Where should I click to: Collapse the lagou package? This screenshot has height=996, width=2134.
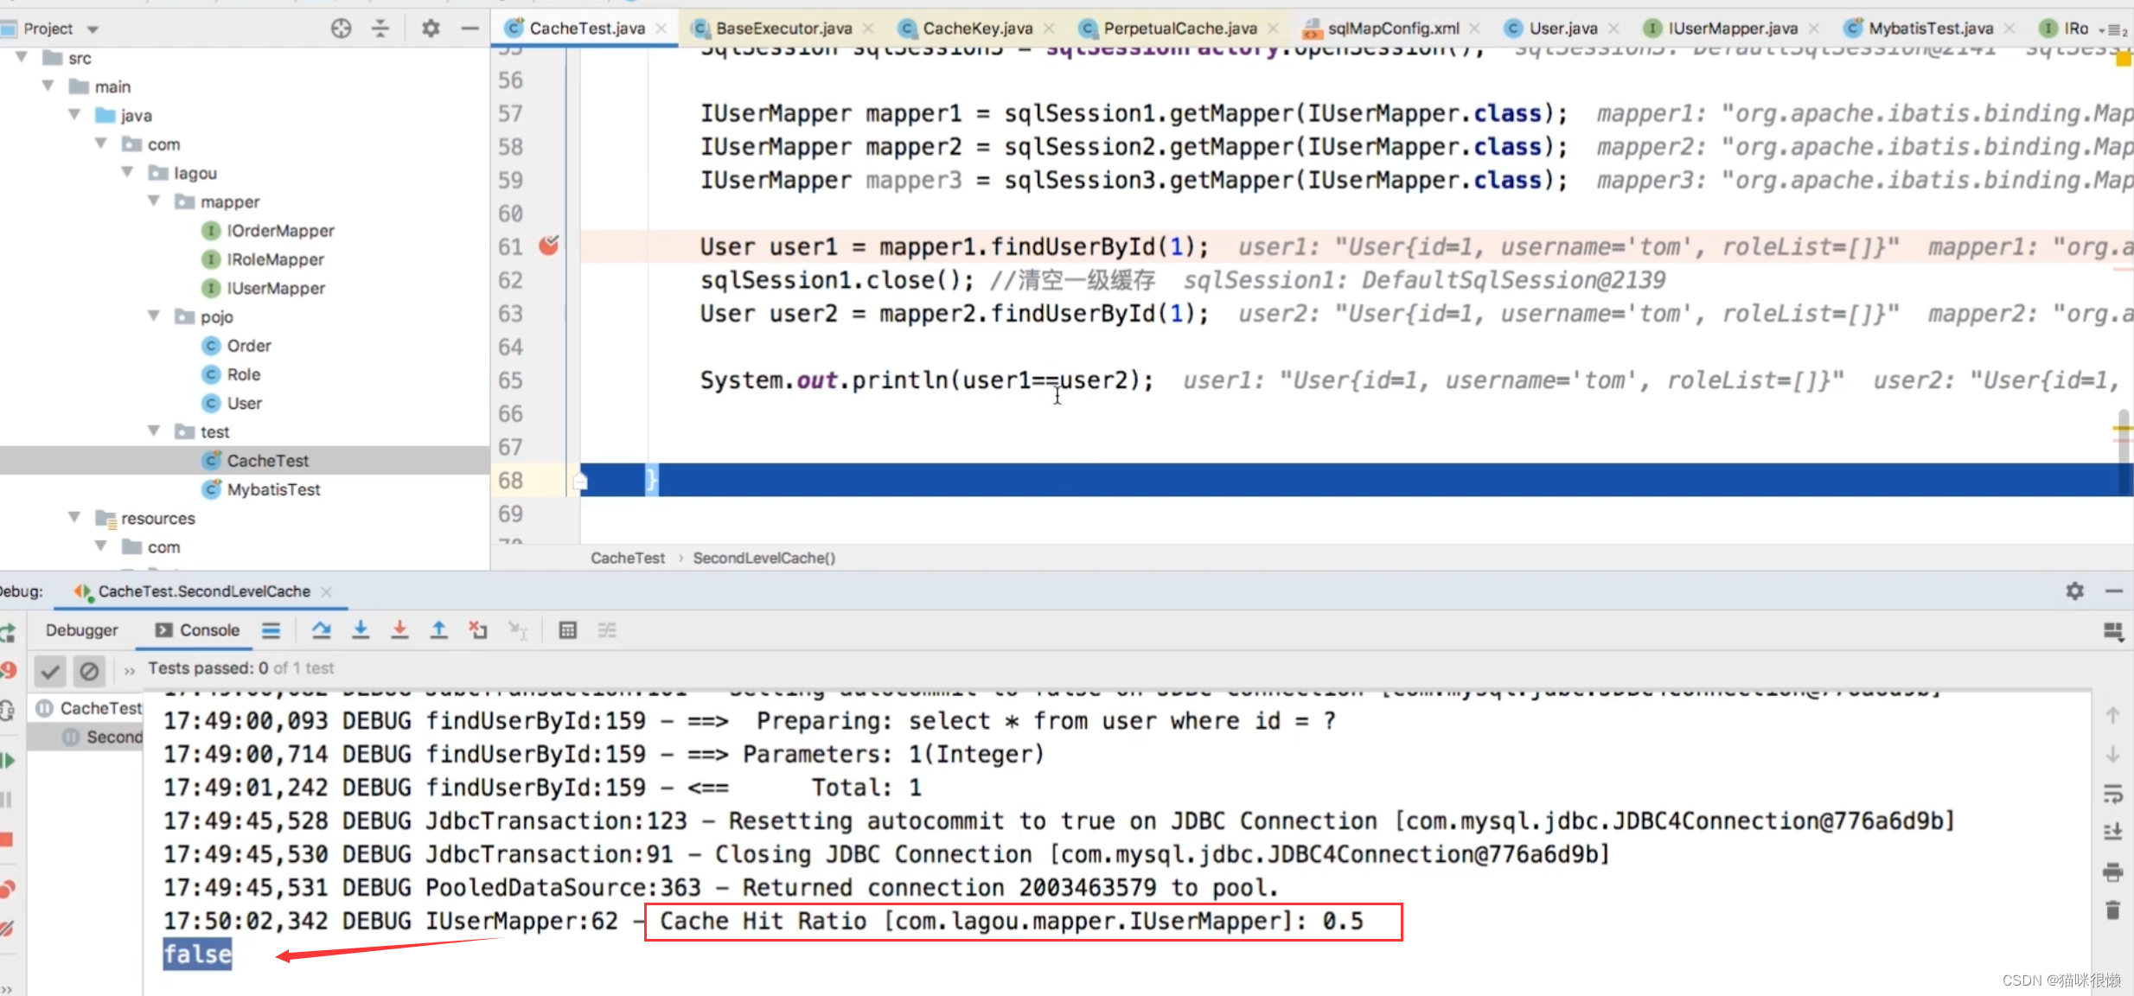coord(127,173)
